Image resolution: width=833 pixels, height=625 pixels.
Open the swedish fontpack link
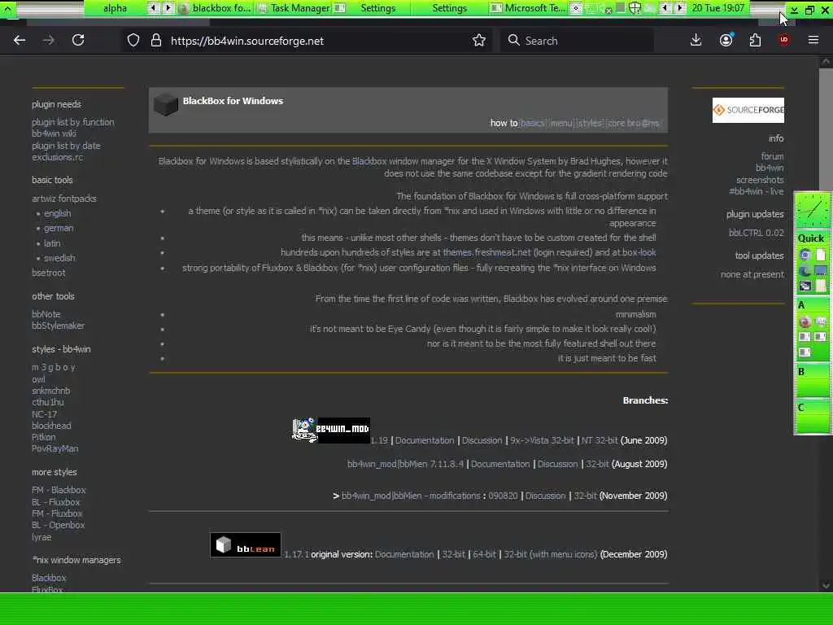(x=59, y=258)
